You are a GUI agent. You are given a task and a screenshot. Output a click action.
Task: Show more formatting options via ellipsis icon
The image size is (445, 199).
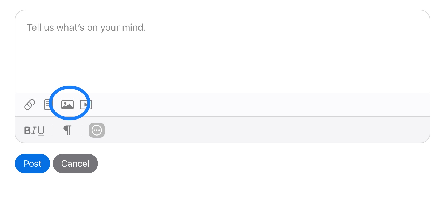[x=97, y=130]
